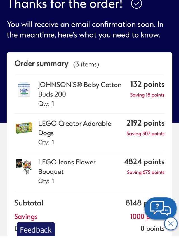Click the Subtotal label
The width and height of the screenshot is (179, 239).
point(29,203)
